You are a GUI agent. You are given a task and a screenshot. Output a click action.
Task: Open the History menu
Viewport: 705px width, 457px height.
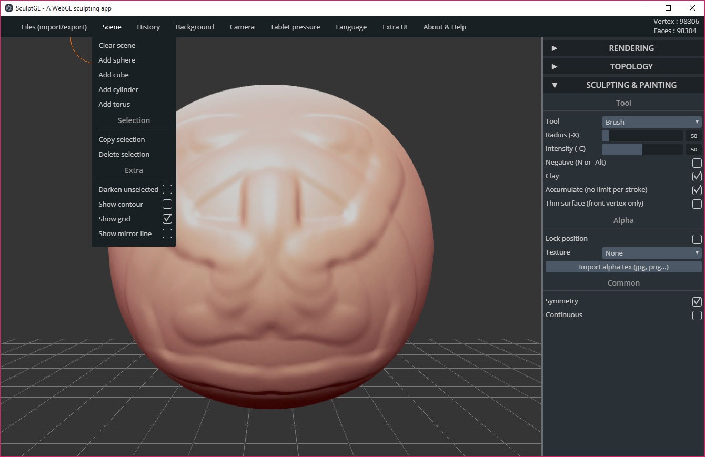[x=148, y=27]
